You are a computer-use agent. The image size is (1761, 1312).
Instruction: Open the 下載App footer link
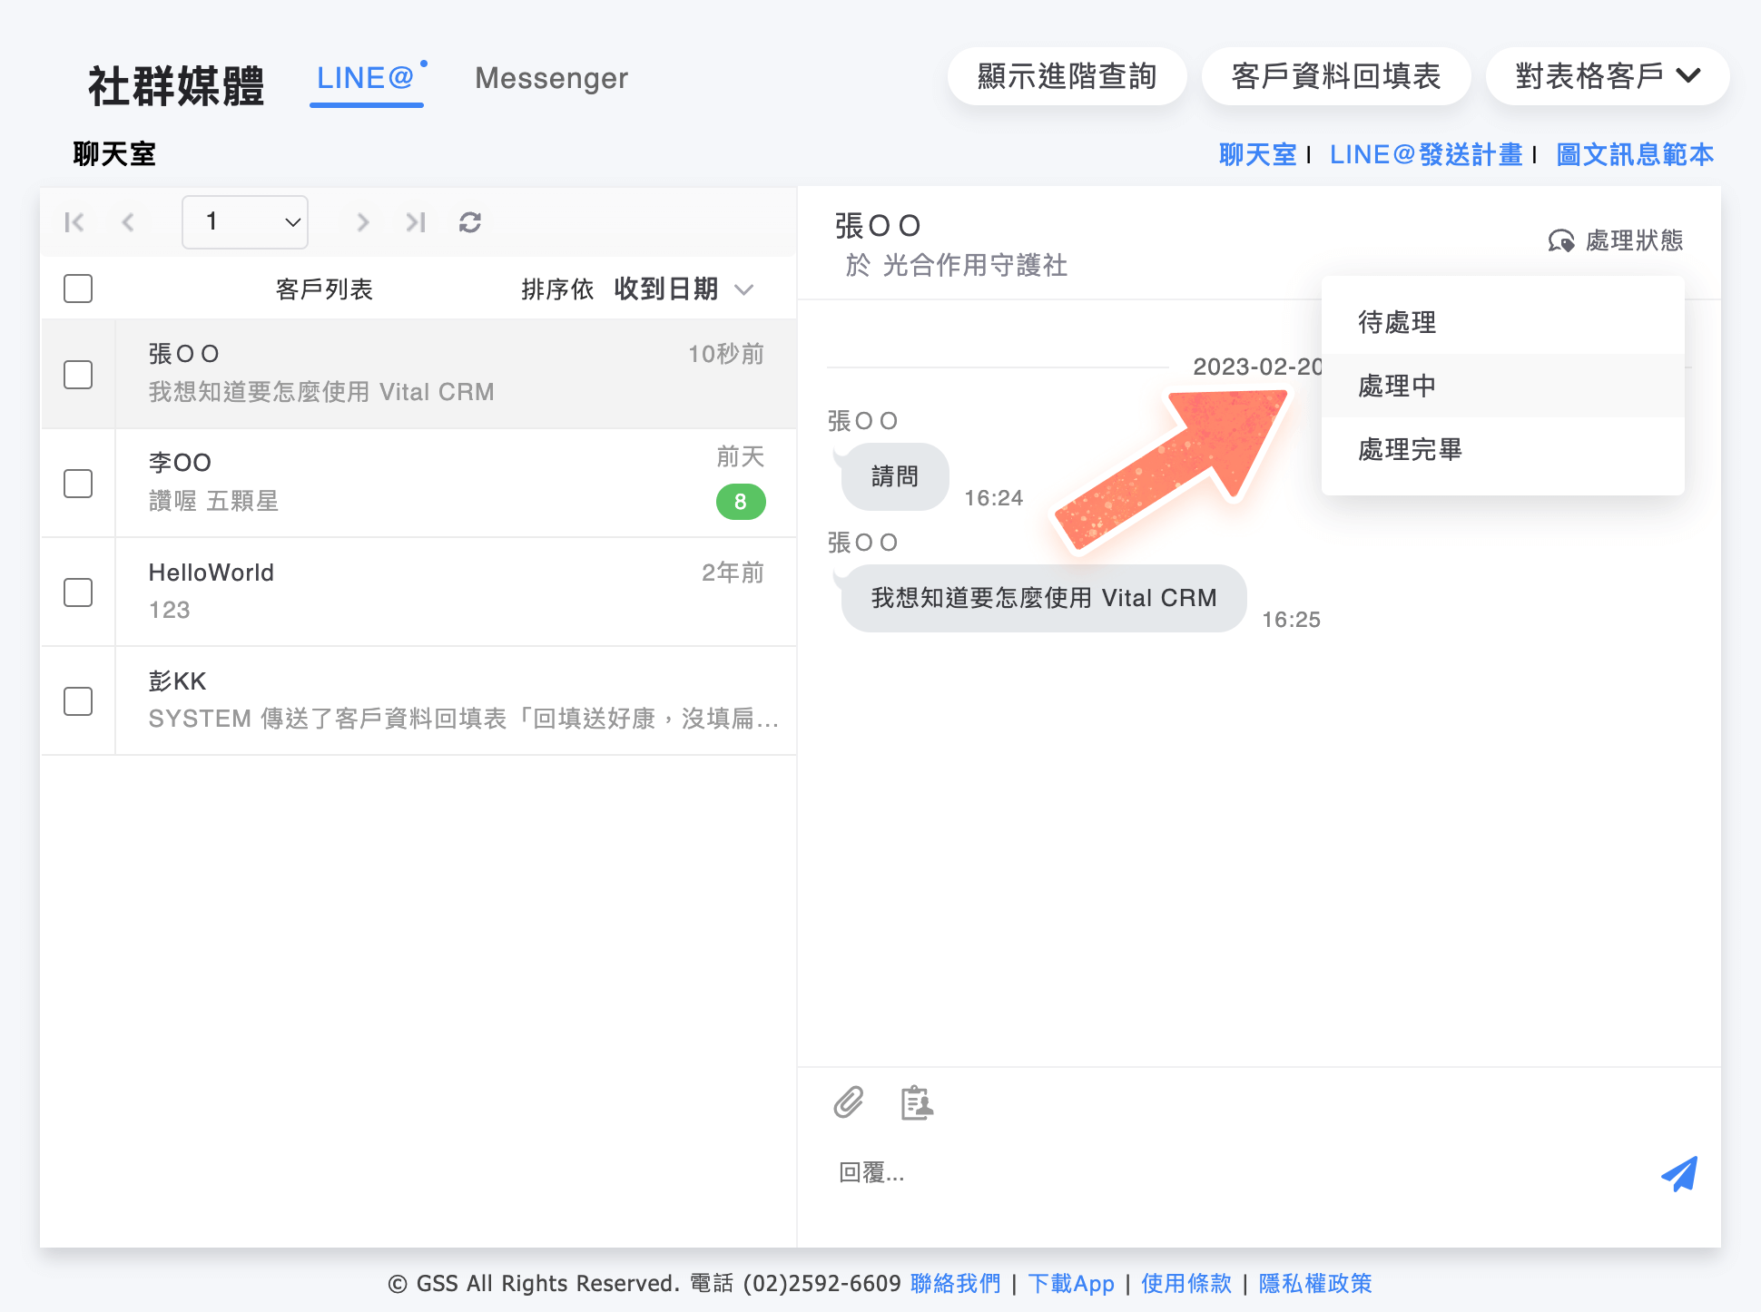pyautogui.click(x=1071, y=1284)
